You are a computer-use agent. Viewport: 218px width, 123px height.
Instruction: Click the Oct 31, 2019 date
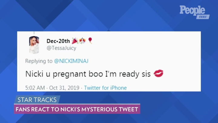pos(64,88)
